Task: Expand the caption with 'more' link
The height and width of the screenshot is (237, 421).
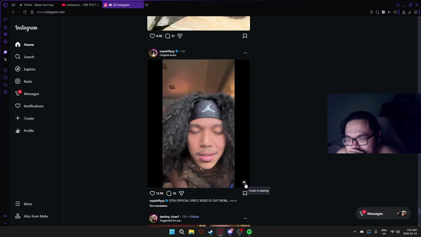Action: click(x=233, y=200)
